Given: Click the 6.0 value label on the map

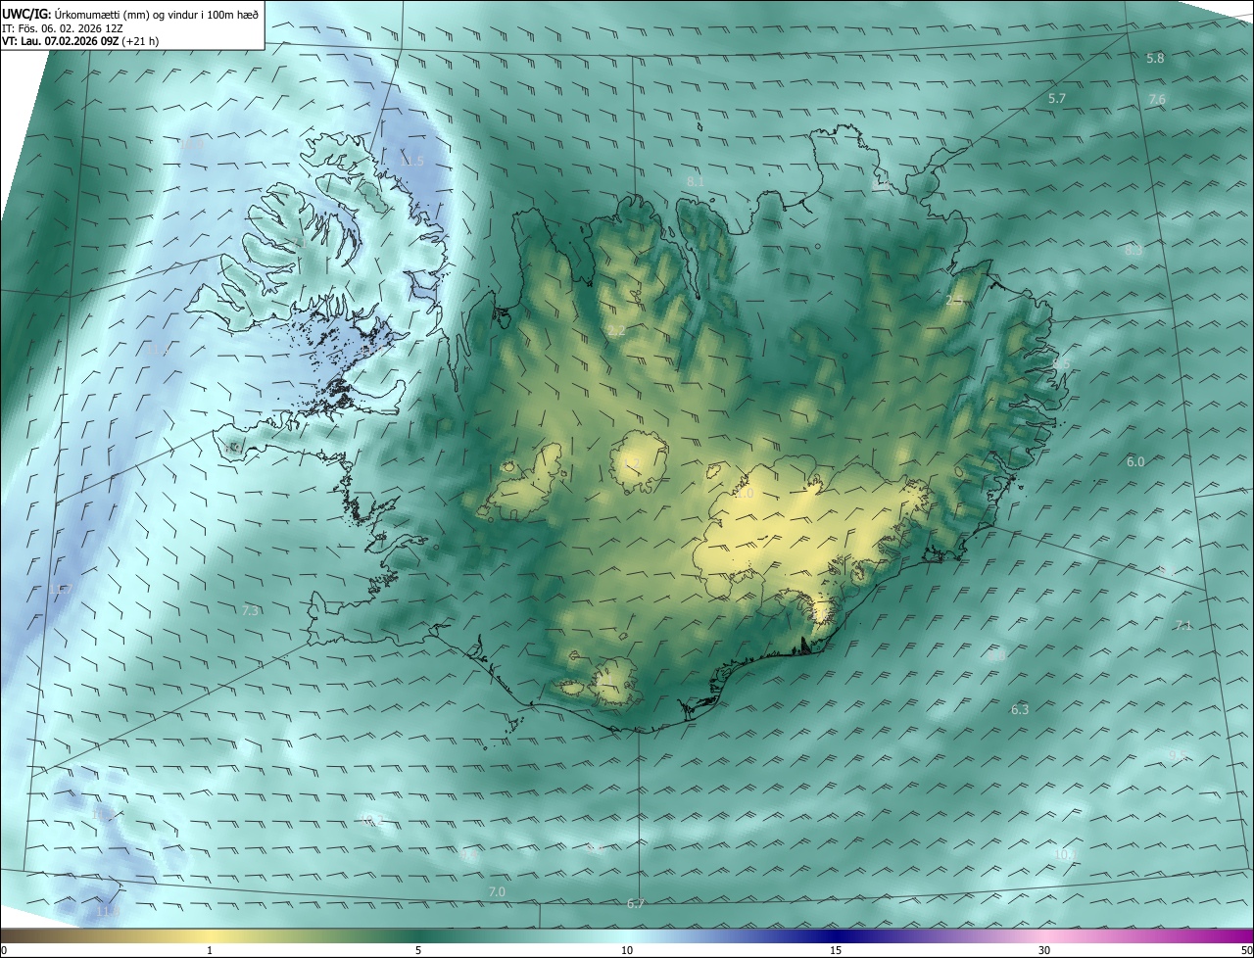Looking at the screenshot, I should click(1135, 461).
